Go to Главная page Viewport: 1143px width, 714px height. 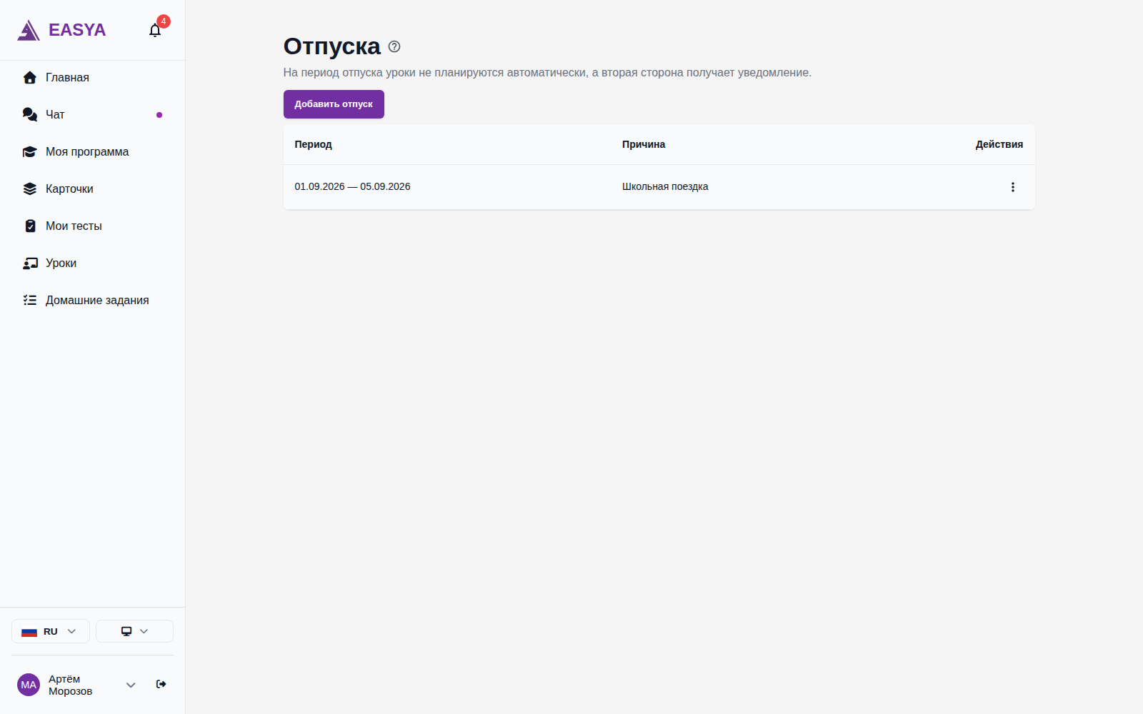tap(93, 77)
